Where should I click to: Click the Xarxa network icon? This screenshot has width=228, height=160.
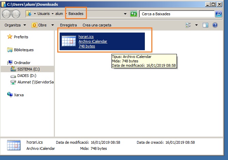point(10,95)
